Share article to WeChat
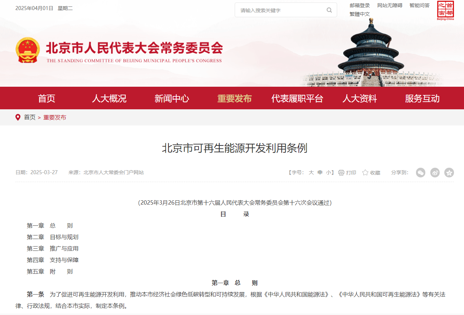Viewport: 464px width, 315px height. click(x=421, y=172)
